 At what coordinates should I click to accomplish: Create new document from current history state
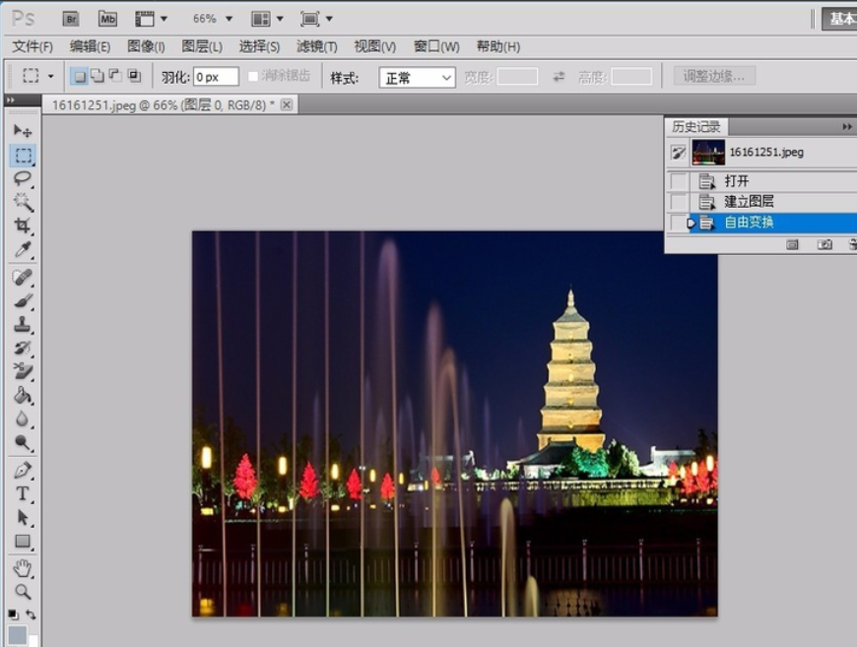[x=792, y=244]
